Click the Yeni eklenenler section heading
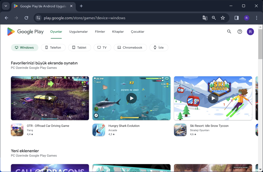Image resolution: width=263 pixels, height=172 pixels. click(x=25, y=151)
